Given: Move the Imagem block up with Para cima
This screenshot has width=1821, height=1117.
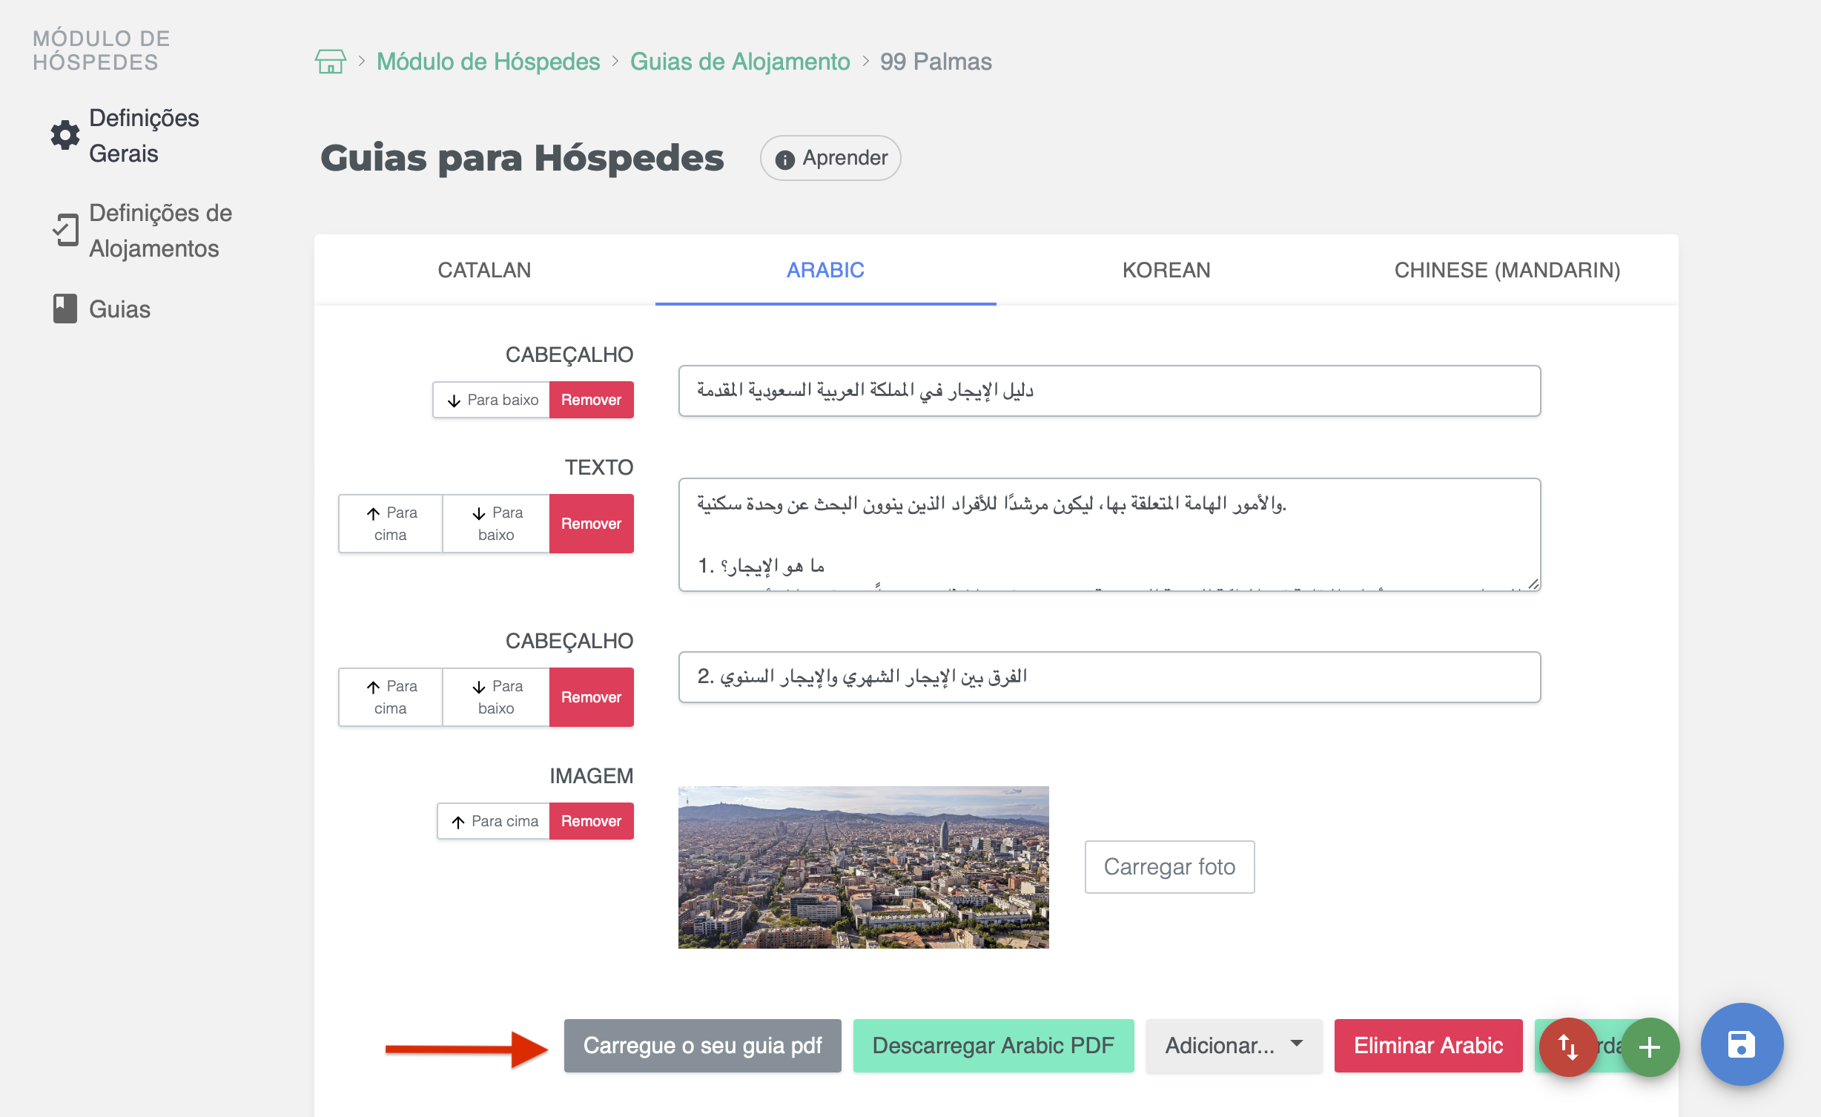Looking at the screenshot, I should [x=494, y=821].
